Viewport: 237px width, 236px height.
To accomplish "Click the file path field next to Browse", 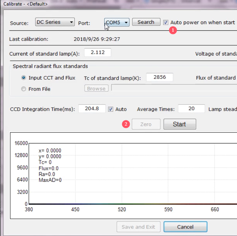I will tap(174, 88).
